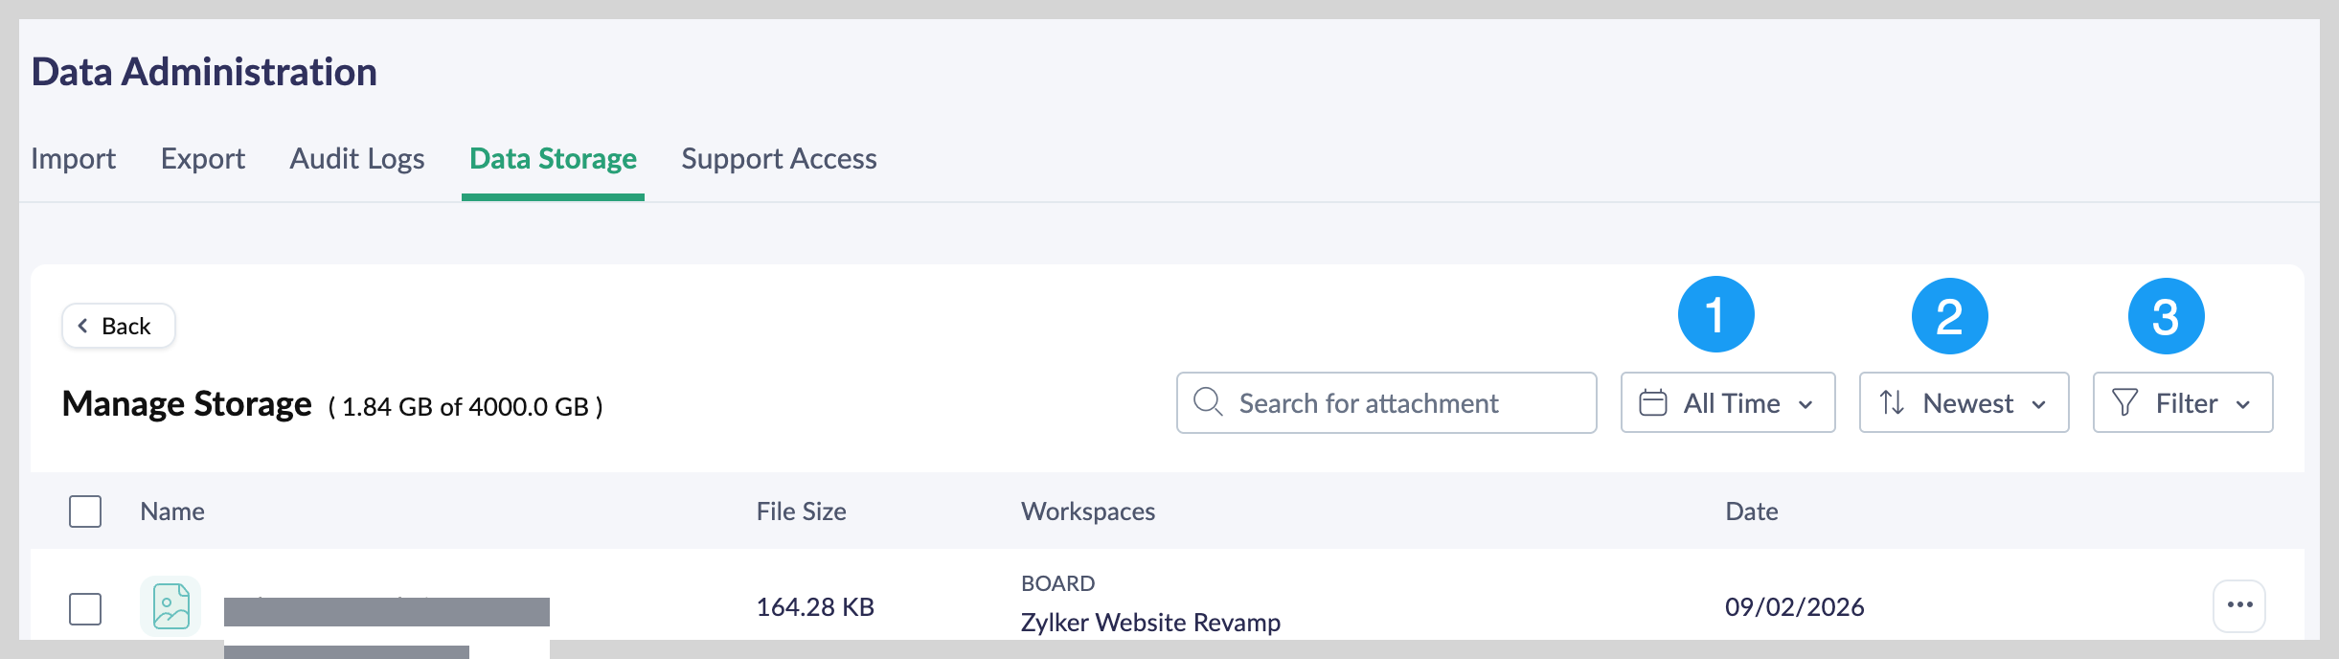Open the three-dot row actions menu
This screenshot has width=2339, height=659.
point(2239,605)
